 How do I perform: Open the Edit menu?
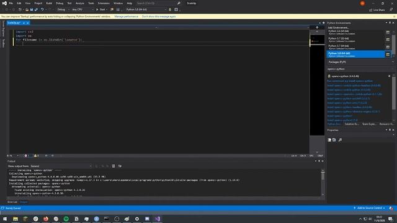[19, 3]
